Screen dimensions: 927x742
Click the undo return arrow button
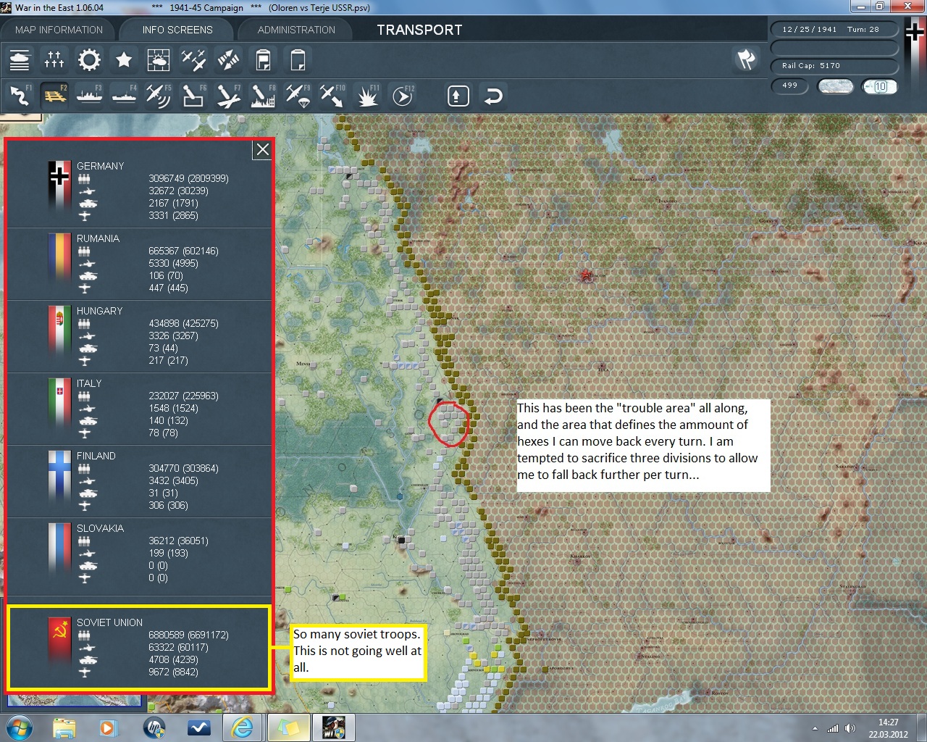tap(493, 96)
